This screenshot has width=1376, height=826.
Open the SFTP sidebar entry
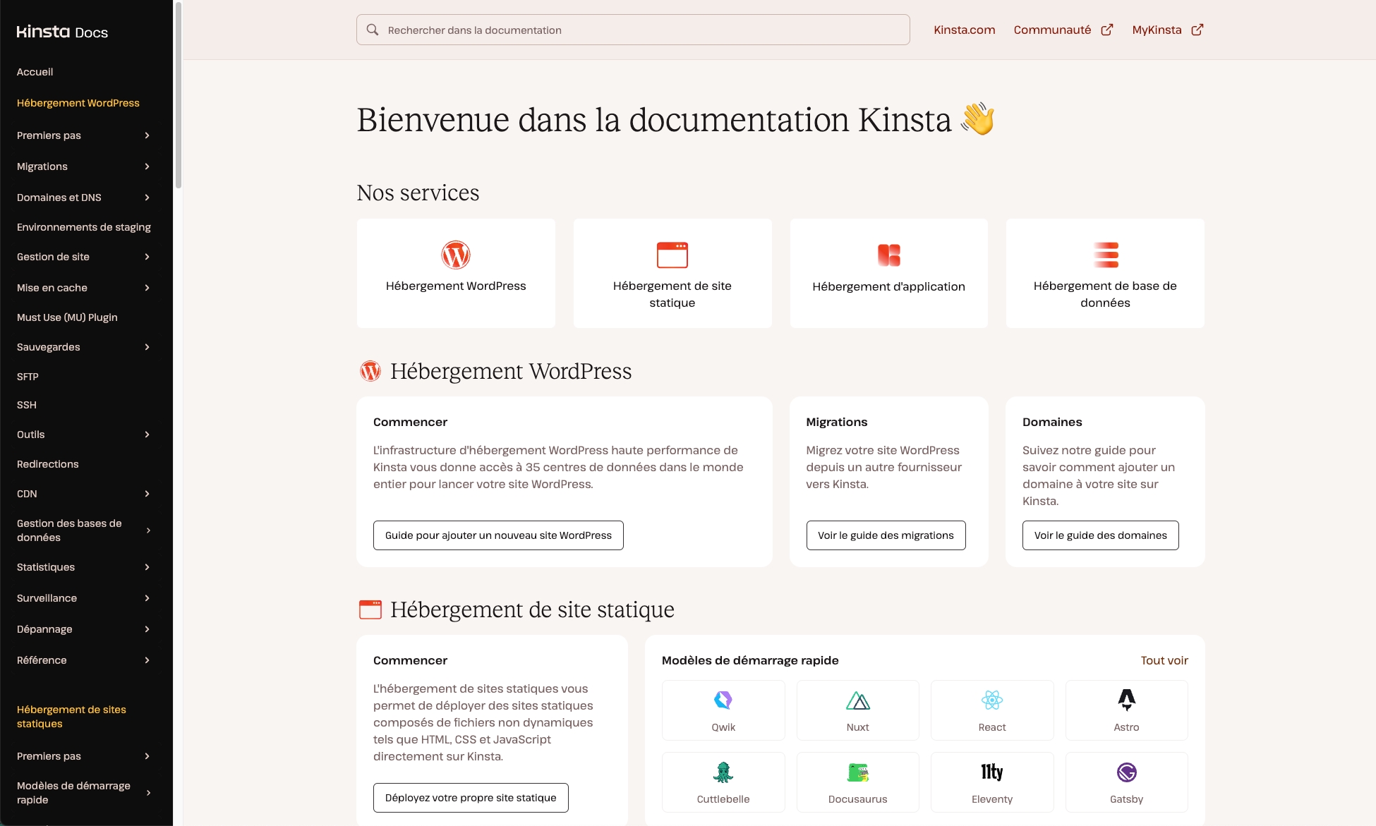pos(27,376)
